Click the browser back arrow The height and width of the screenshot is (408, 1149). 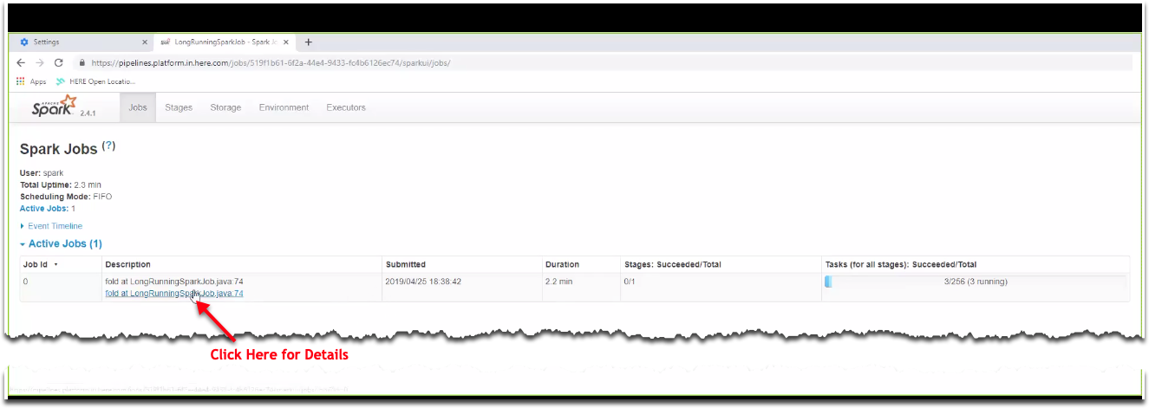[x=21, y=62]
